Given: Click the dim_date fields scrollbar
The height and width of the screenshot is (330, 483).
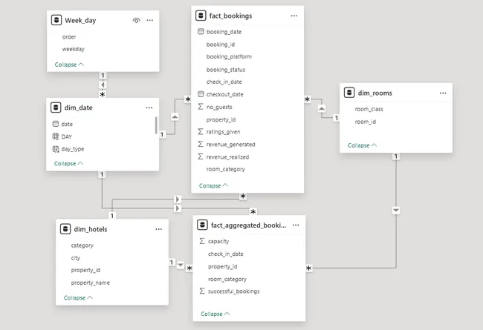Looking at the screenshot, I should tap(156, 125).
